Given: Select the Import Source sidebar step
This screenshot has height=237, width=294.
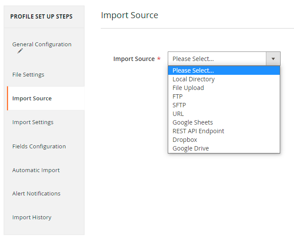Looking at the screenshot, I should tap(32, 98).
